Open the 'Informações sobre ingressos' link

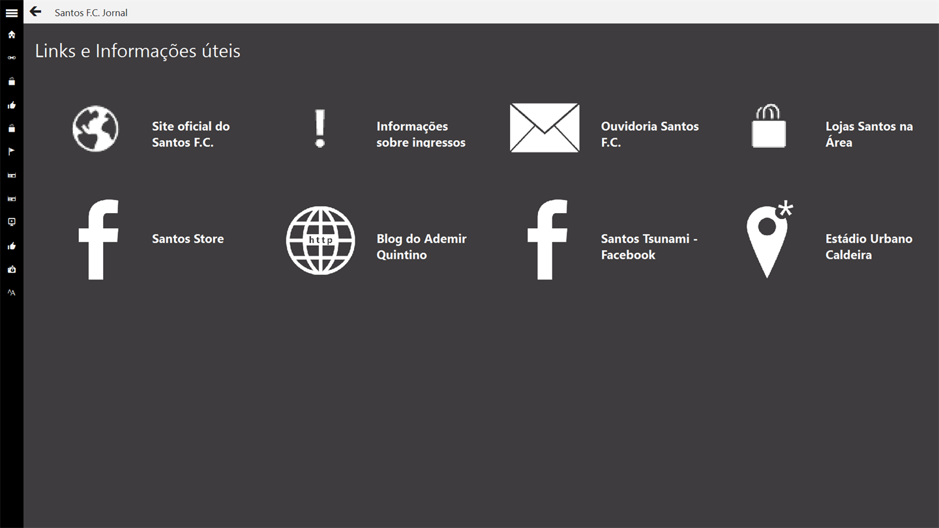pyautogui.click(x=421, y=134)
